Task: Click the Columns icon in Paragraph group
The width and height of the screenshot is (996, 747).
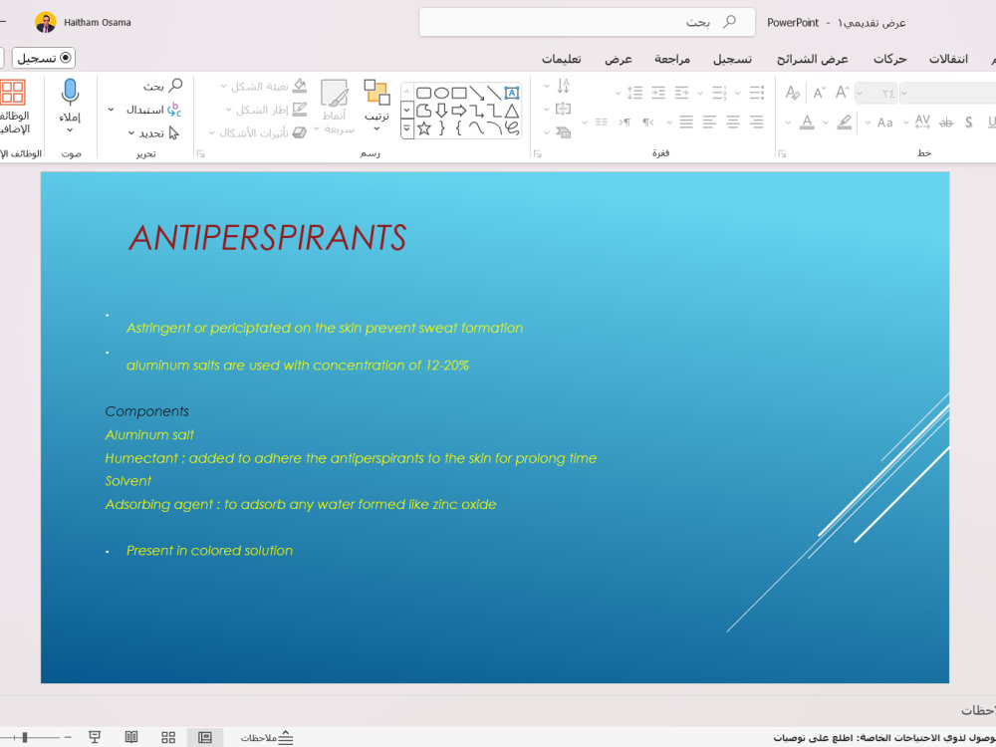Action: [601, 122]
